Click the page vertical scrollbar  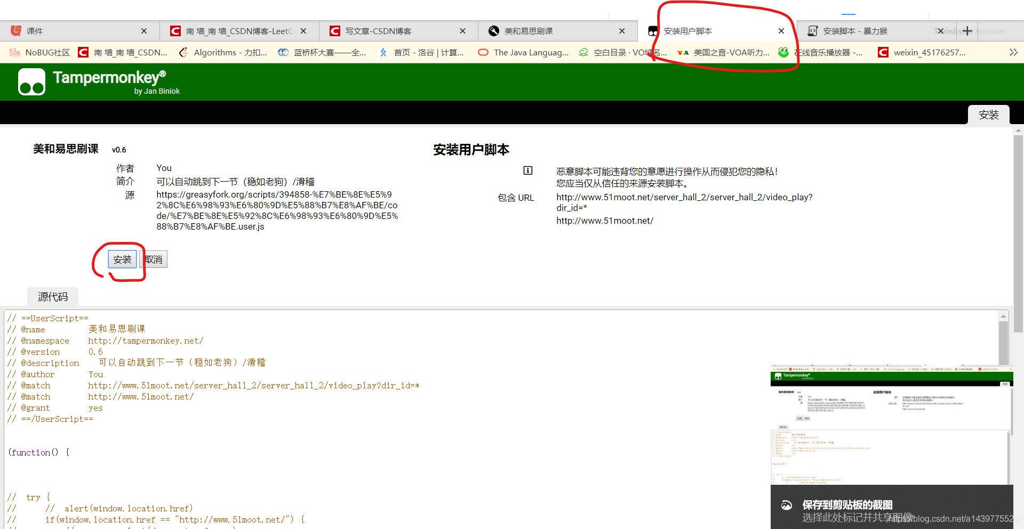click(x=1019, y=234)
